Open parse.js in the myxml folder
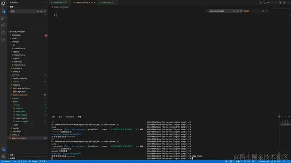The image size is (291, 163). 18,62
